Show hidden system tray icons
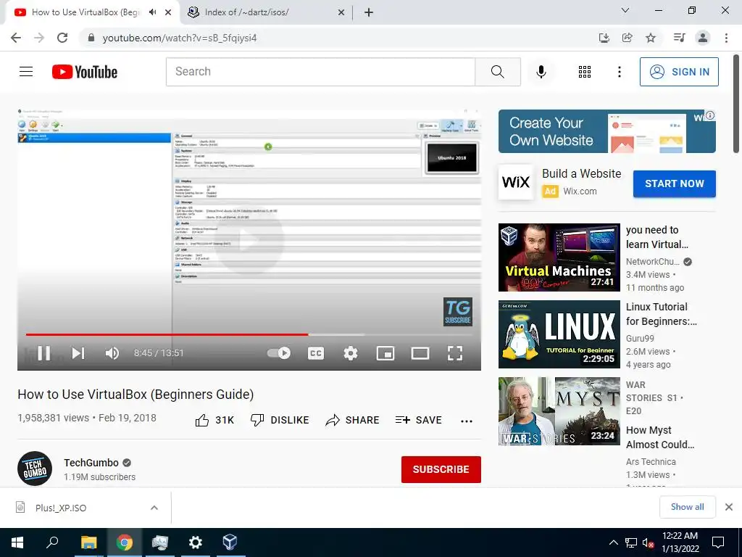742x557 pixels. point(613,542)
